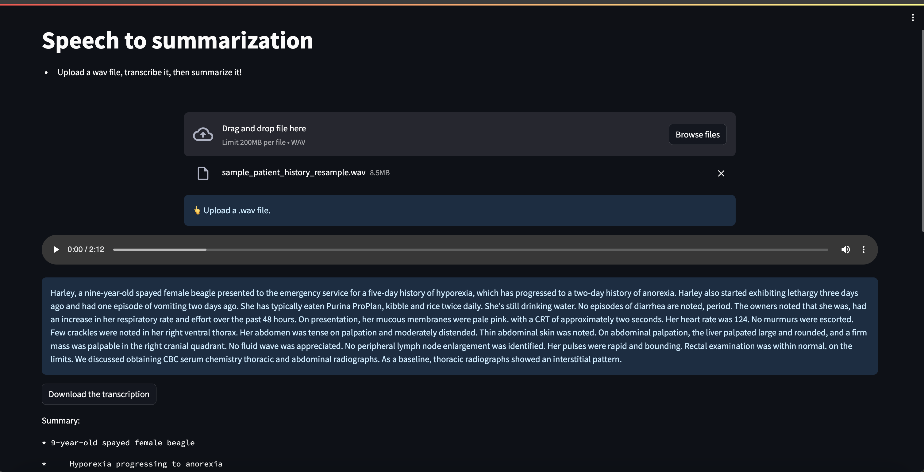Open the audio player's more options menu

pos(863,250)
